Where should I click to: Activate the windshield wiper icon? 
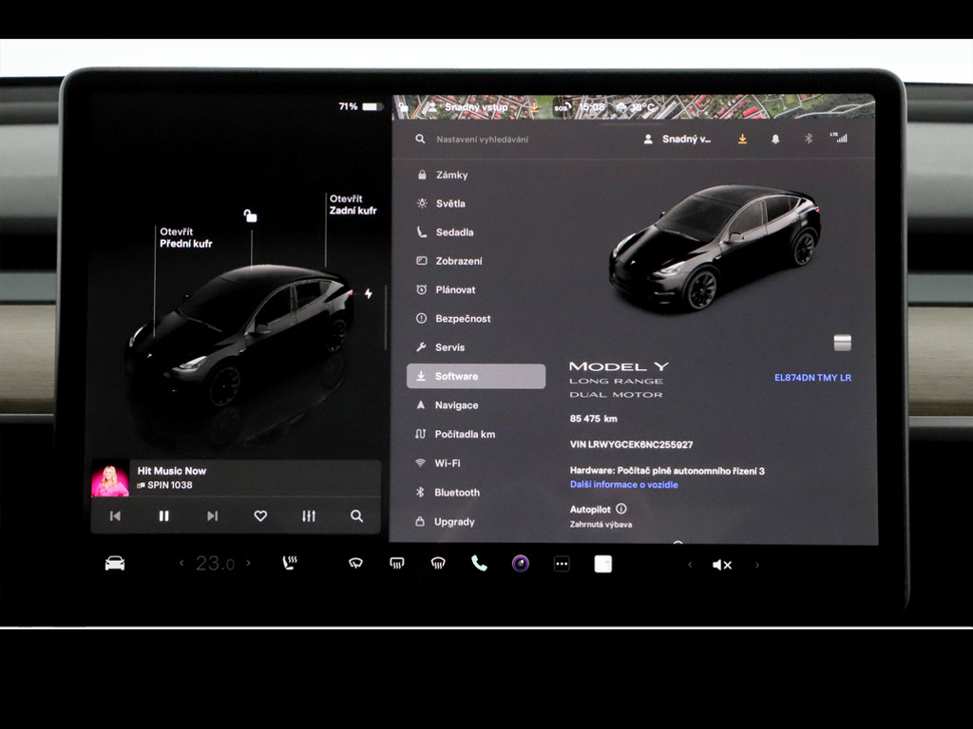pyautogui.click(x=355, y=563)
